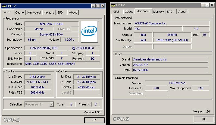Click the Technology value 65 nm
Viewport: 216px width, 125px height.
[x=32, y=40]
